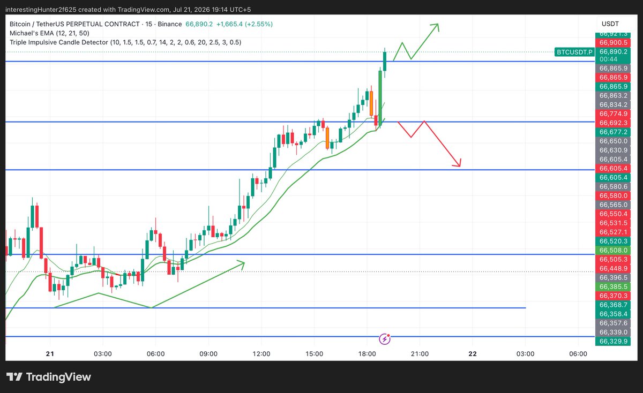
Task: Click the current price label 66,890.2 on axis
Action: point(614,52)
